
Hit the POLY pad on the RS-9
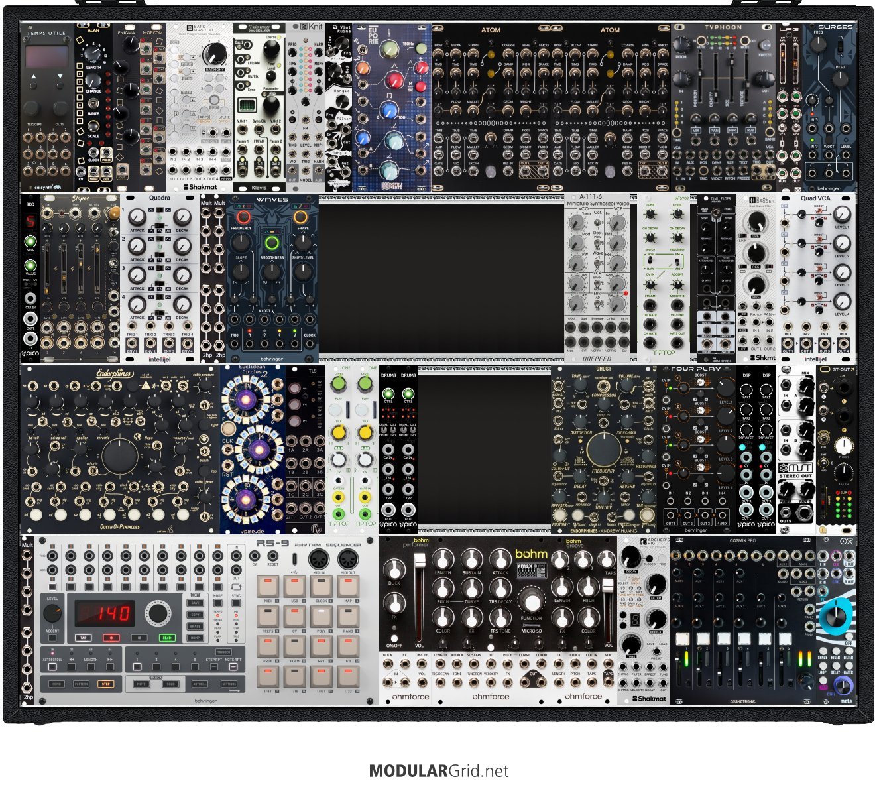[x=321, y=616]
